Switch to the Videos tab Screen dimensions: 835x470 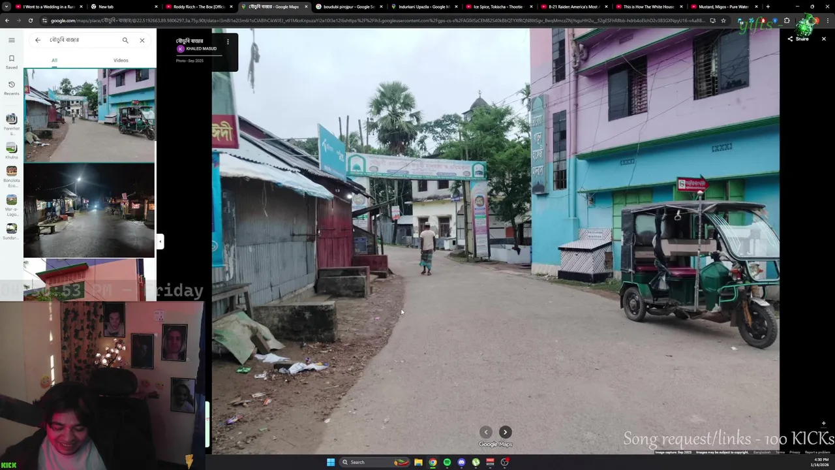point(121,60)
